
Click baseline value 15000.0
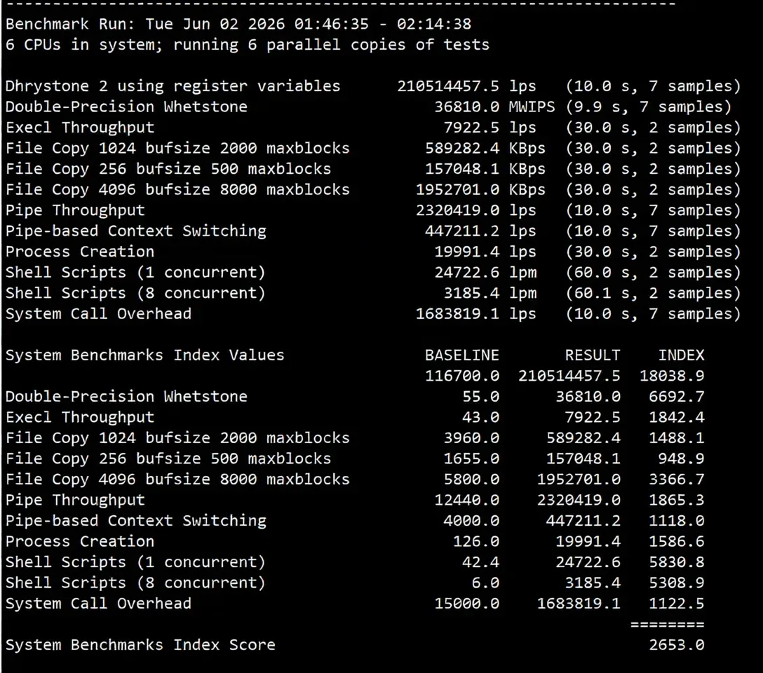(466, 603)
